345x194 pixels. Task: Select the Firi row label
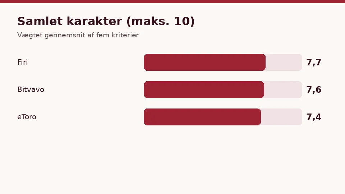(22, 62)
